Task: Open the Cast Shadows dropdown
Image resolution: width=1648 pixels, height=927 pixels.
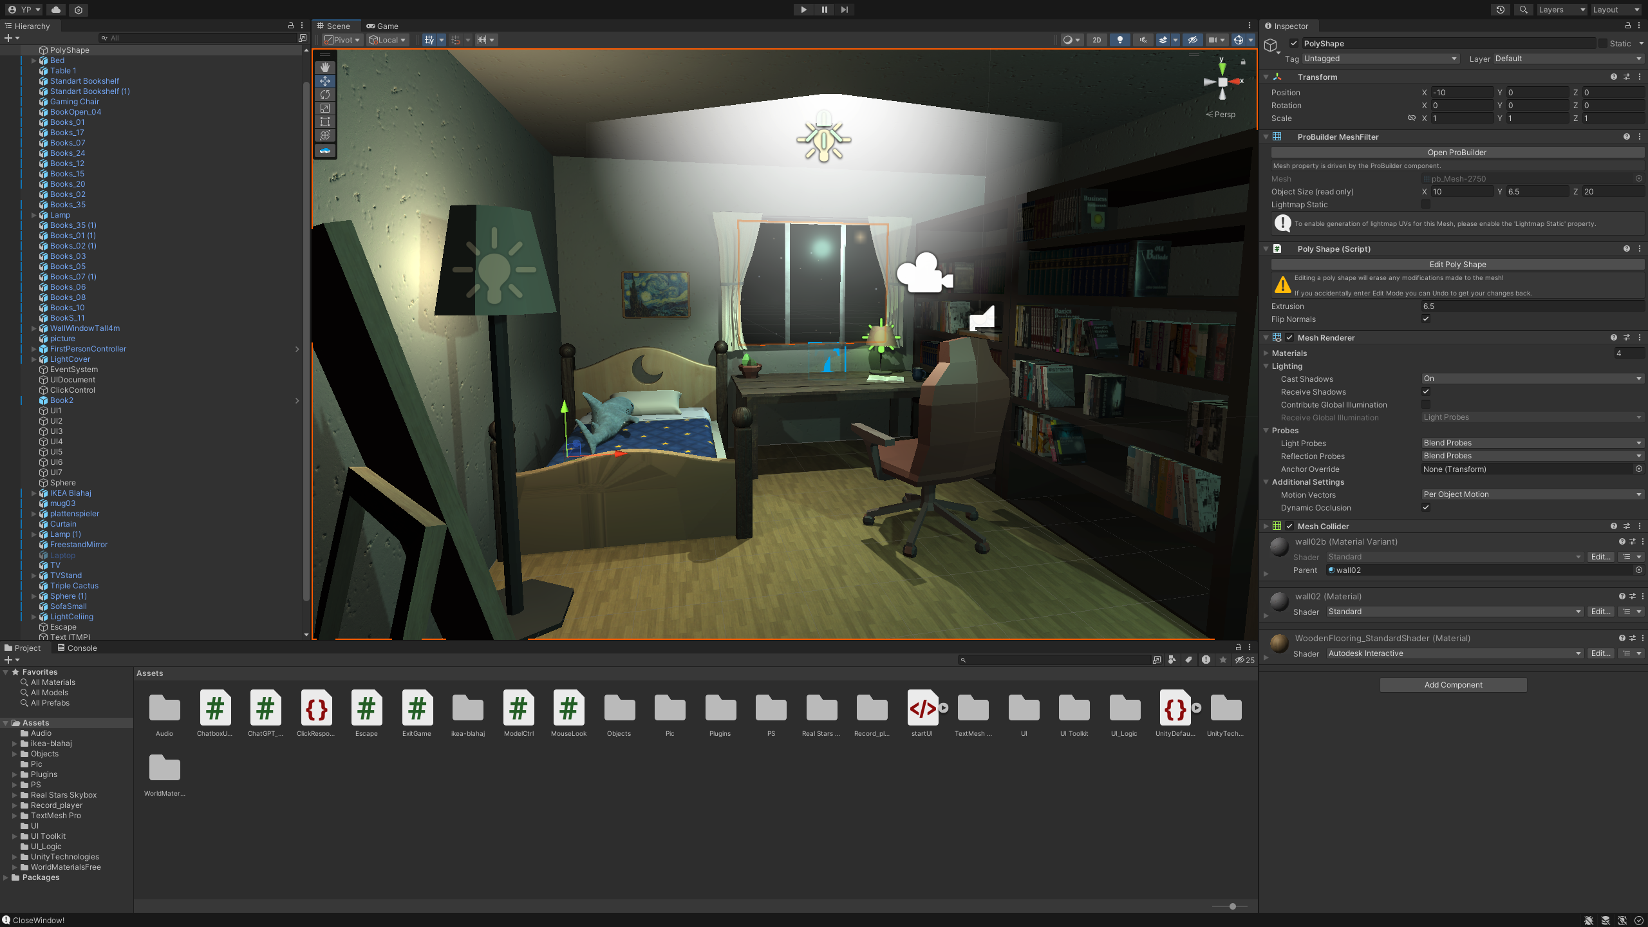Action: [1532, 379]
